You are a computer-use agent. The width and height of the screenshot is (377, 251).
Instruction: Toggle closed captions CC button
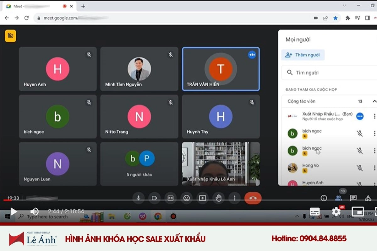171,198
